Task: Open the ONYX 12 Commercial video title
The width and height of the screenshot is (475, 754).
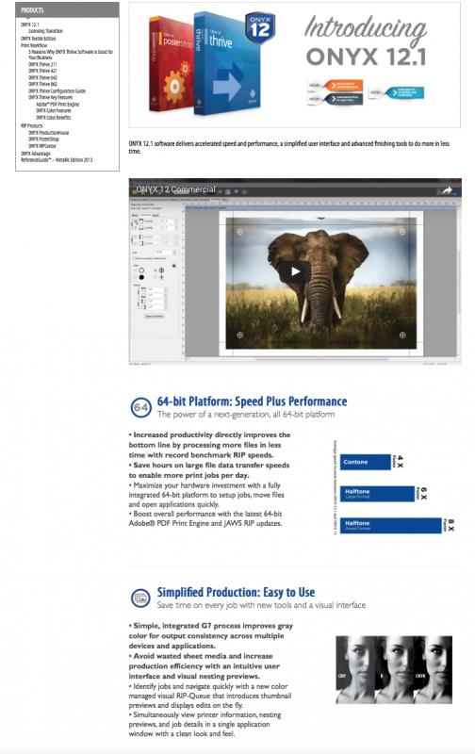Action: point(175,189)
